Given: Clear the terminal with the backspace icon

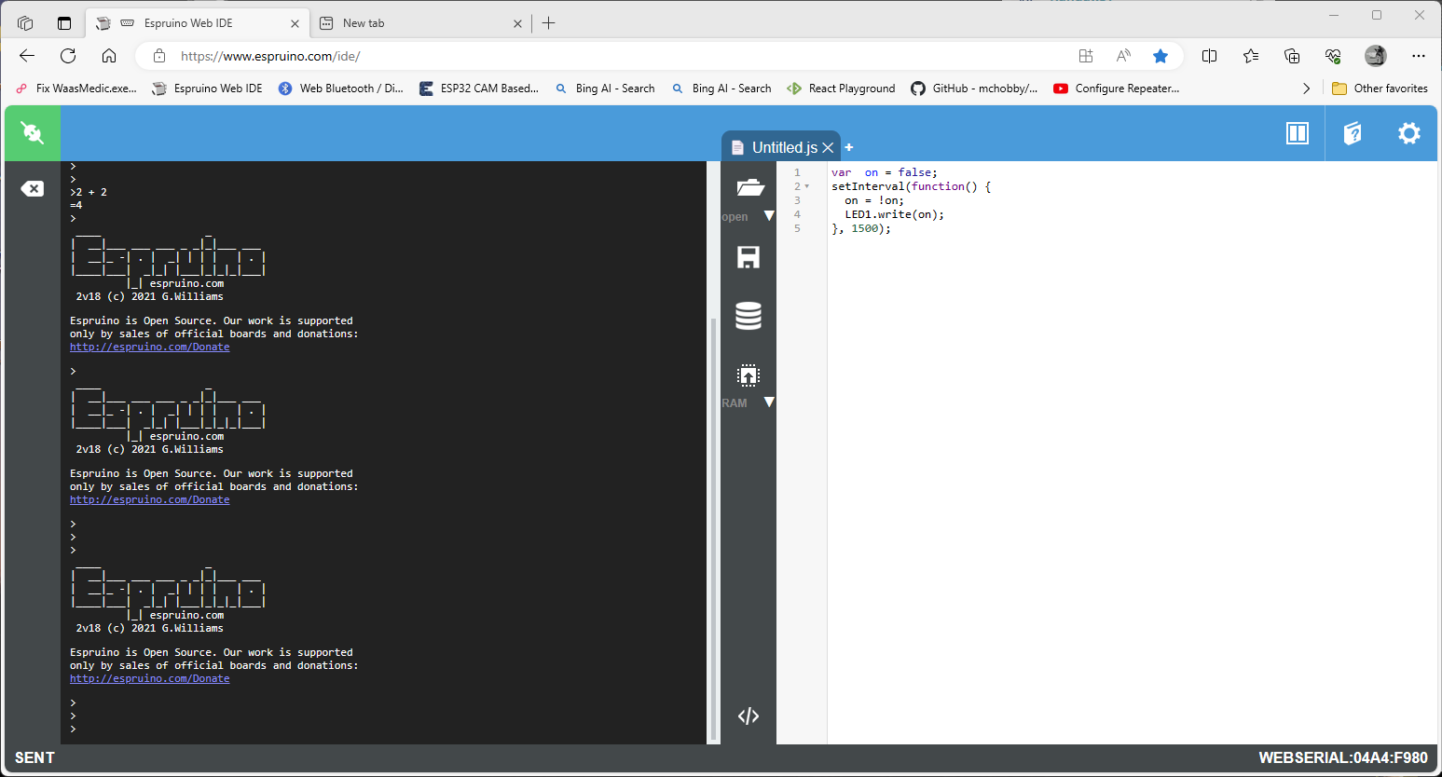Looking at the screenshot, I should (x=32, y=189).
